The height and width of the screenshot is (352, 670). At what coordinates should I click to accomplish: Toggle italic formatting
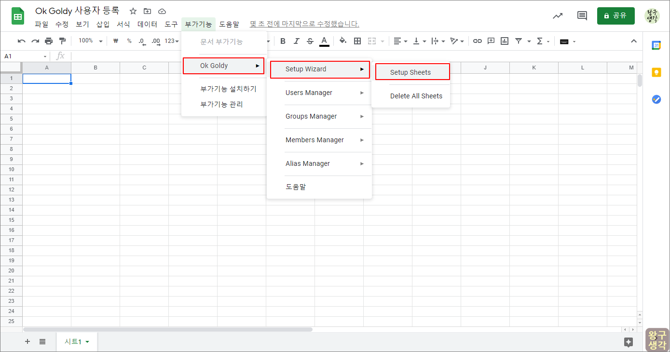click(297, 41)
